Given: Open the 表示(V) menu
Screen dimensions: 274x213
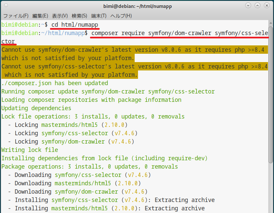Looking at the screenshot, I should 60,16.
